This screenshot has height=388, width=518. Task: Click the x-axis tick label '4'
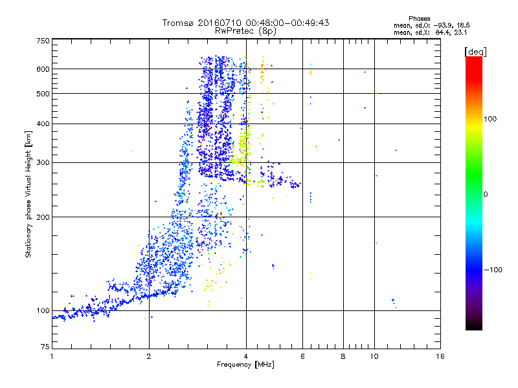pos(246,356)
